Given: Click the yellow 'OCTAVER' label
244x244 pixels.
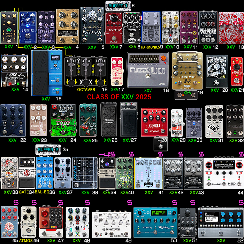Looking at the screenshot, I should tap(86, 90).
